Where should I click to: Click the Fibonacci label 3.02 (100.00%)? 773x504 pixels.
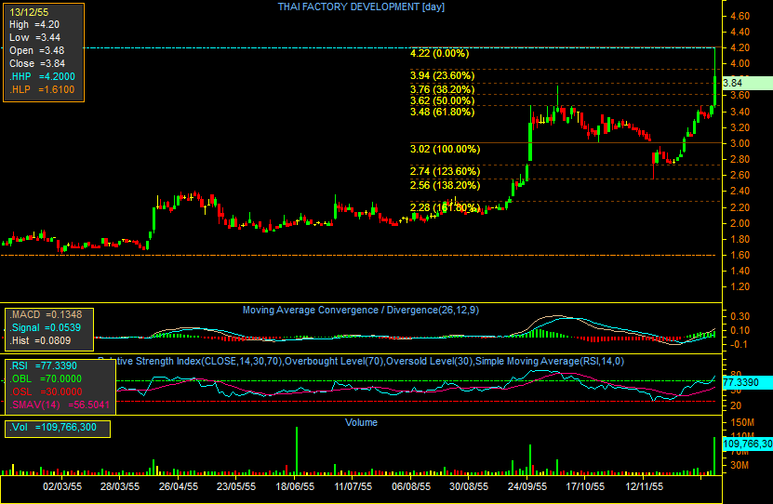(x=445, y=149)
